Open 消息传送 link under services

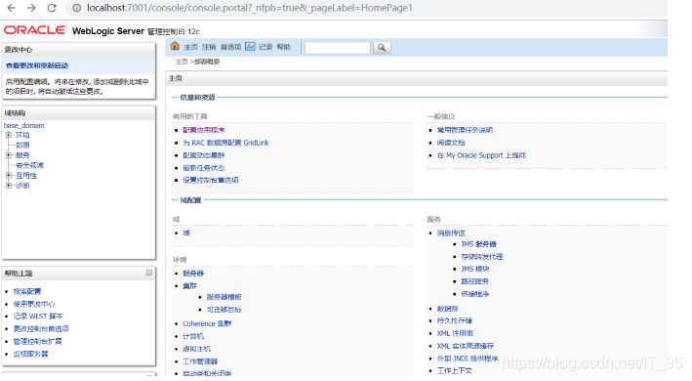click(451, 233)
